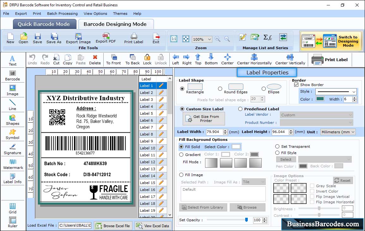365x231 pixels.
Task: Open the border Style dropdown
Action: [336, 92]
